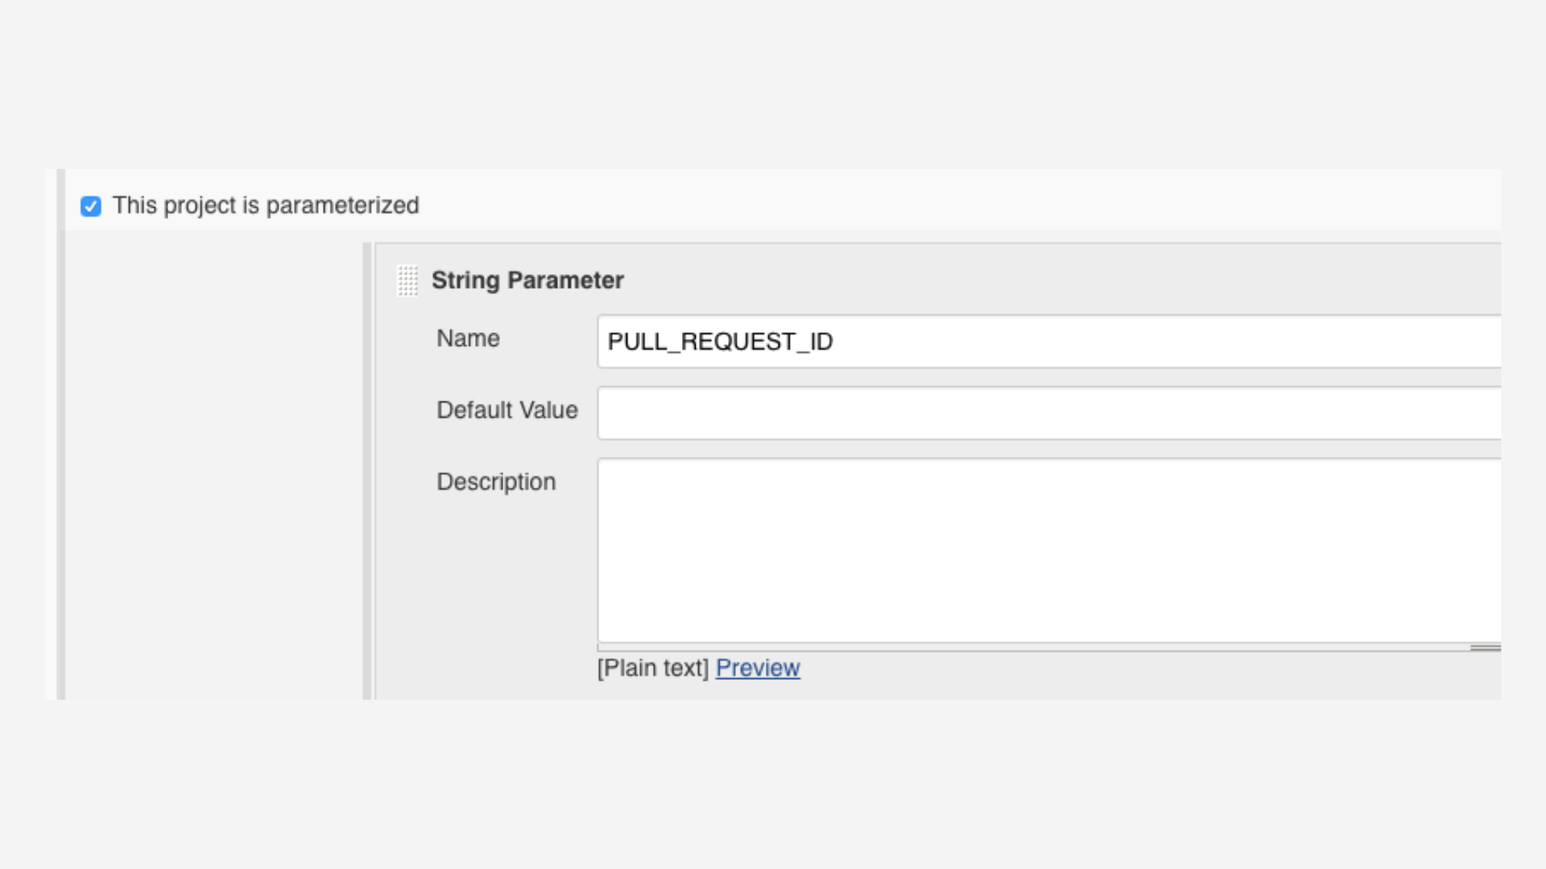
Task: Click the "This project is parameterized" label text
Action: coord(266,206)
